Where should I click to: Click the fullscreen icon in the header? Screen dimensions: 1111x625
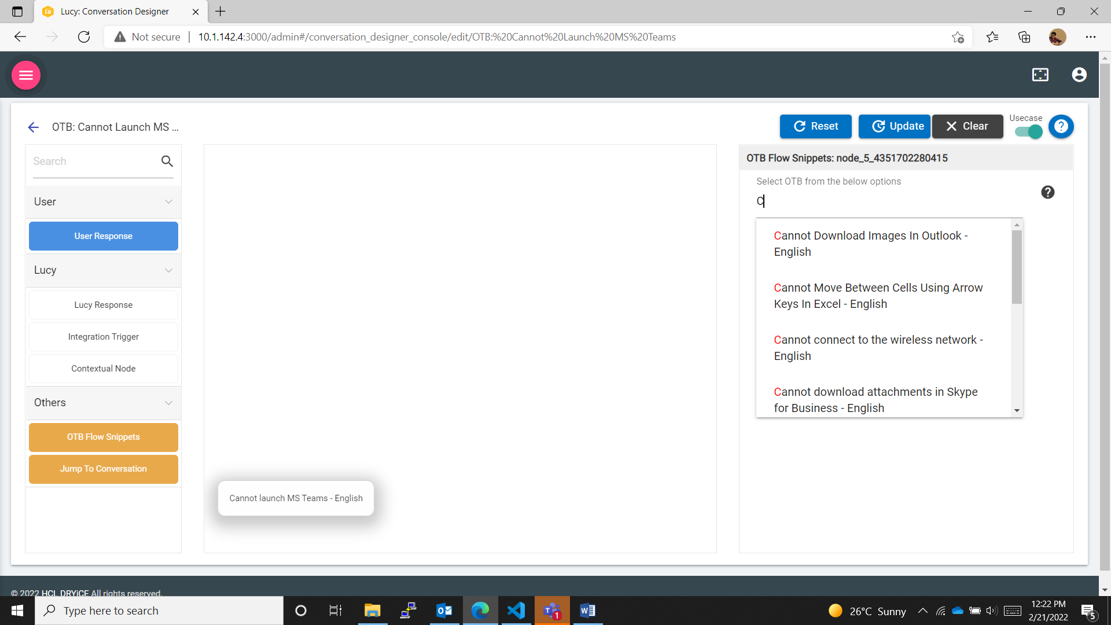[x=1040, y=75]
